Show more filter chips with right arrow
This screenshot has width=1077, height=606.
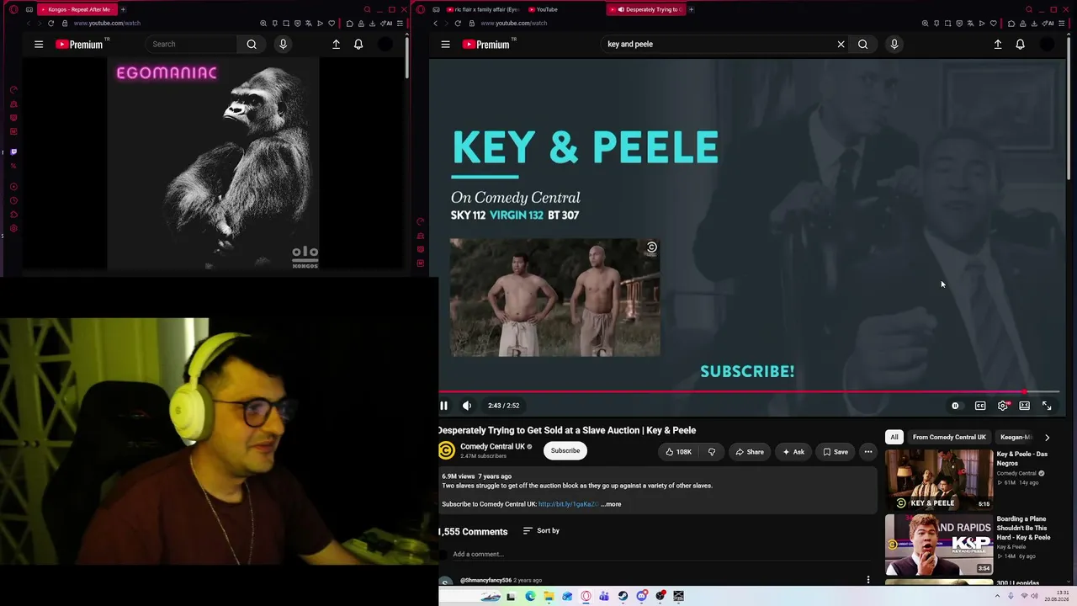tap(1047, 438)
